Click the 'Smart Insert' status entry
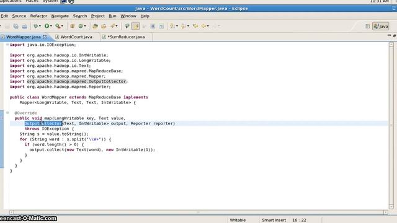Screen dimensions: 397x223 [x=274, y=220]
